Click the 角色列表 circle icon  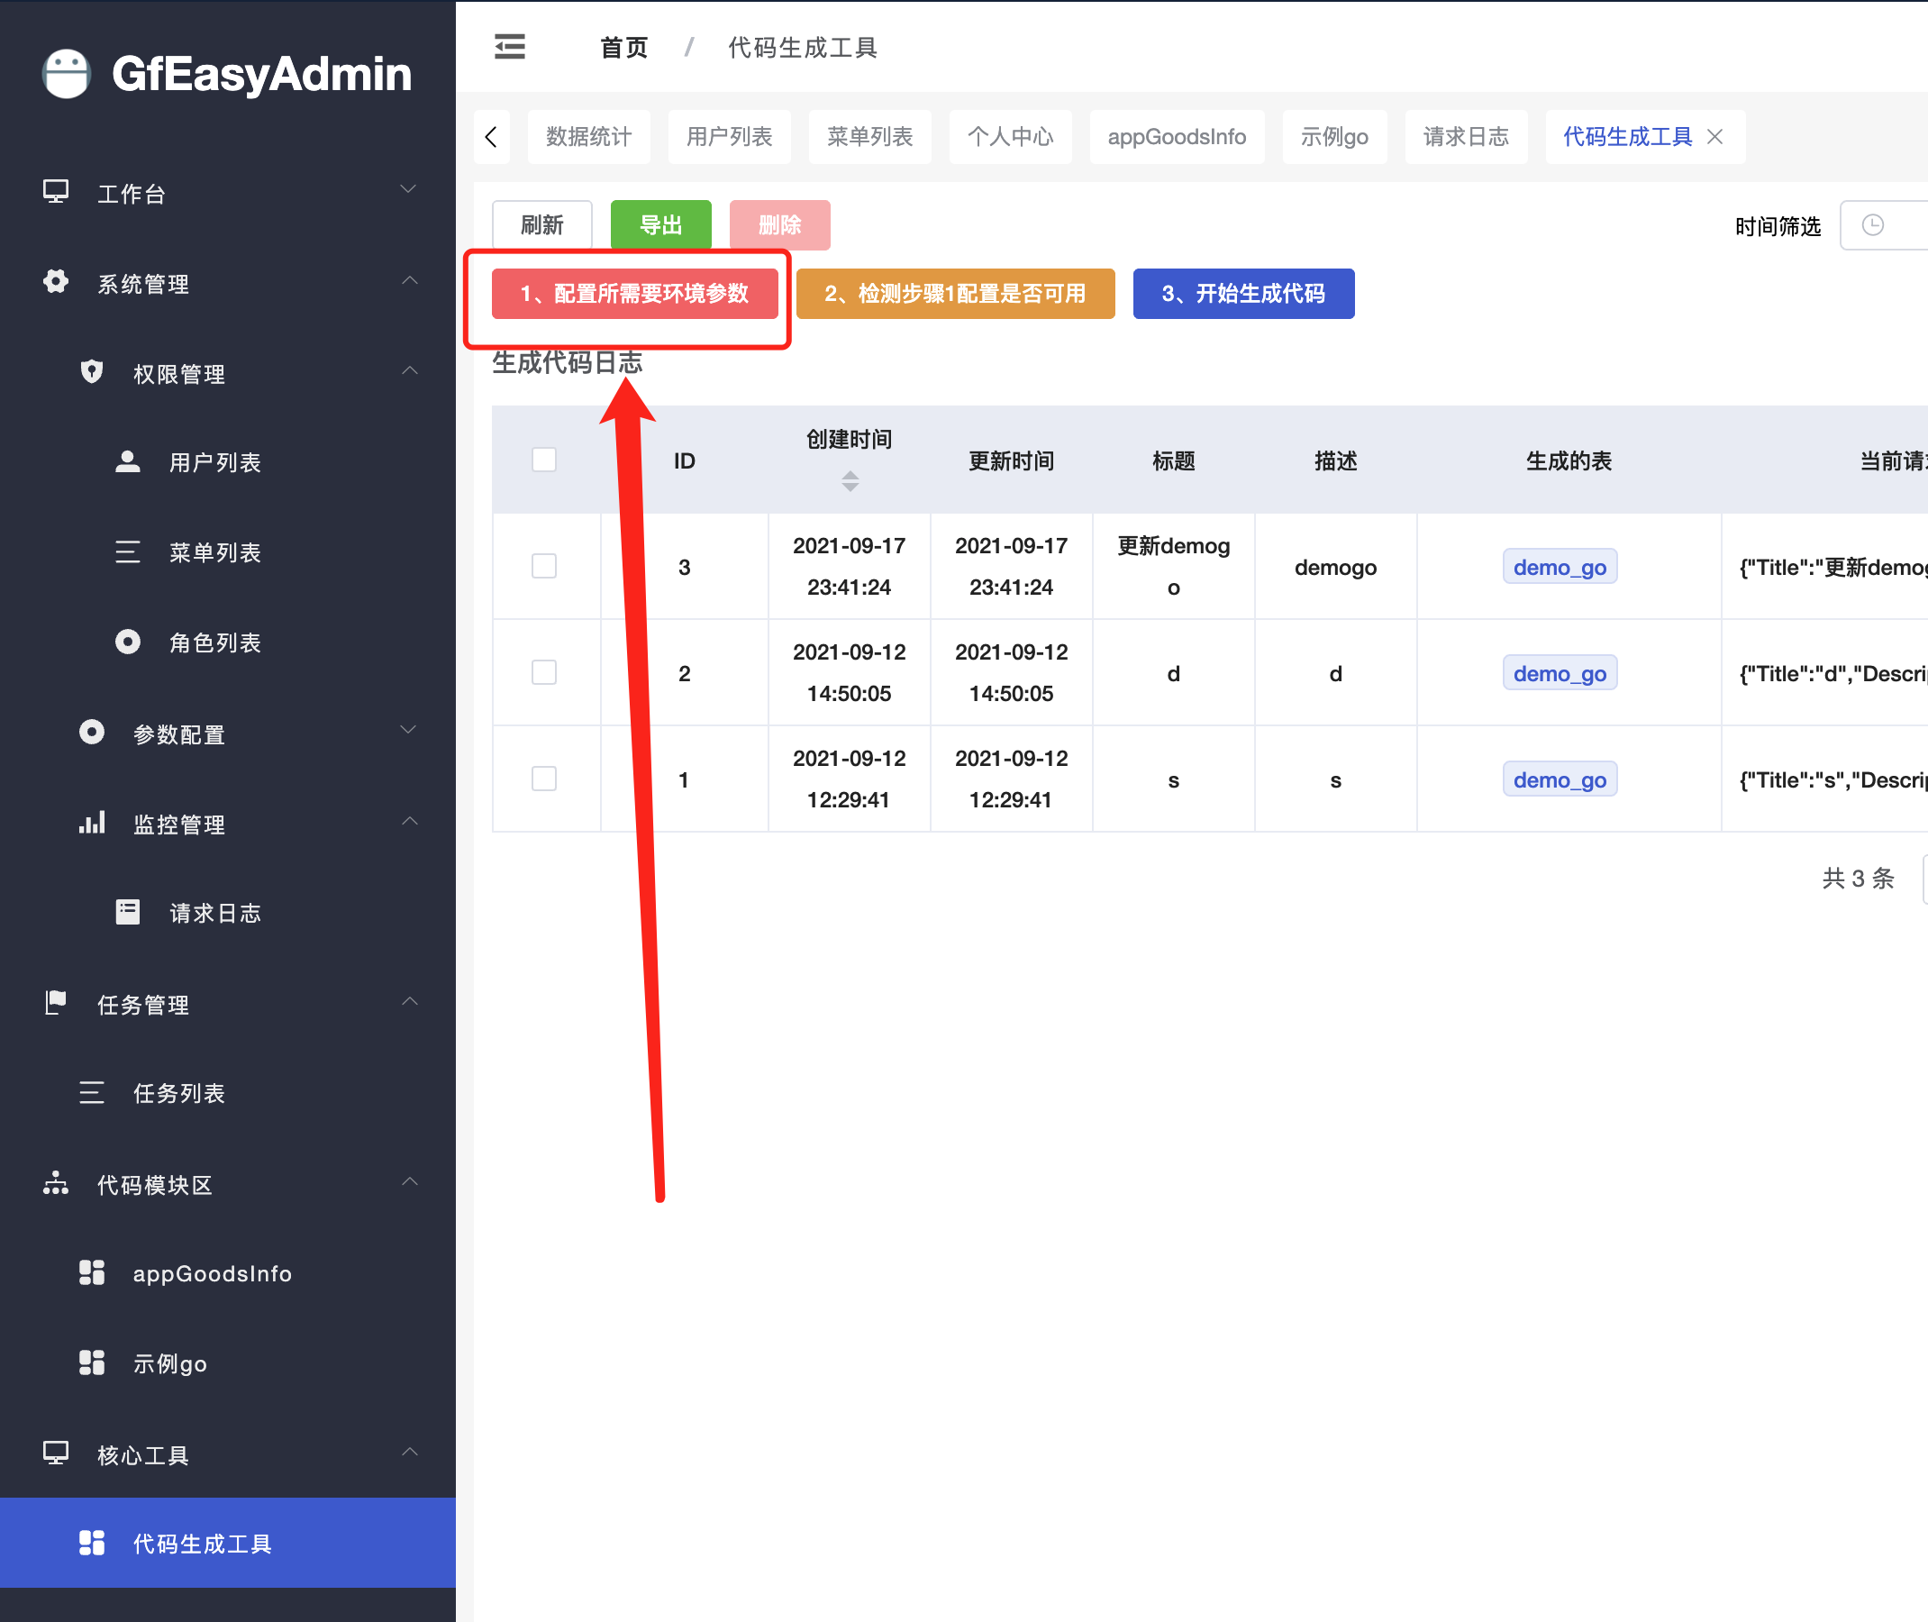click(x=127, y=642)
